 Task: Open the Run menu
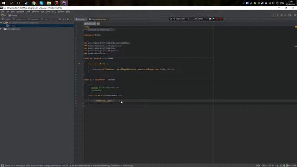click(42, 12)
